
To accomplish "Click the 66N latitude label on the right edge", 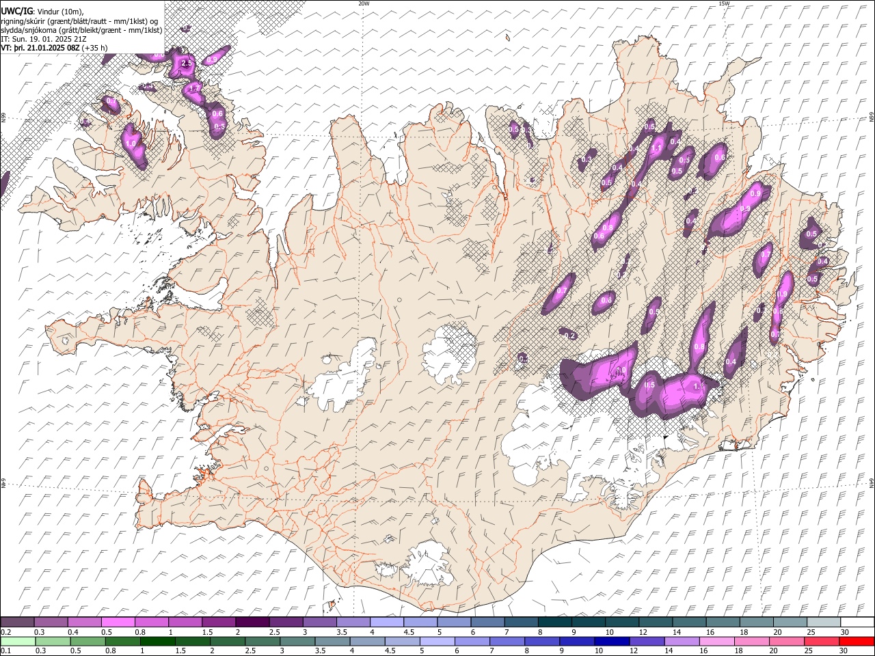I will [871, 118].
